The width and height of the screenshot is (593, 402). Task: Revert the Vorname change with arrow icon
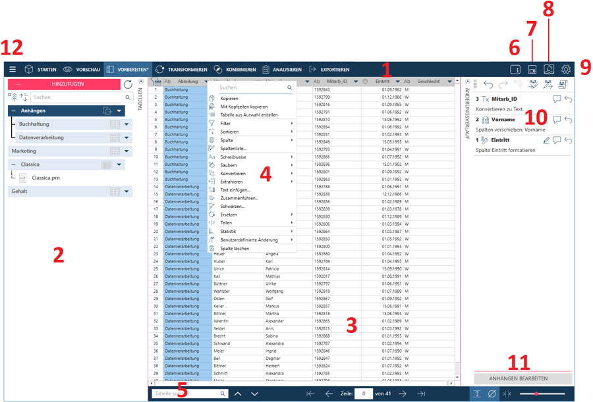(568, 120)
